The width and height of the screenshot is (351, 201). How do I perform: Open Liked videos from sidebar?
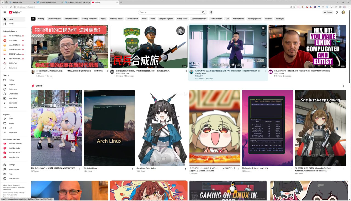[13, 94]
